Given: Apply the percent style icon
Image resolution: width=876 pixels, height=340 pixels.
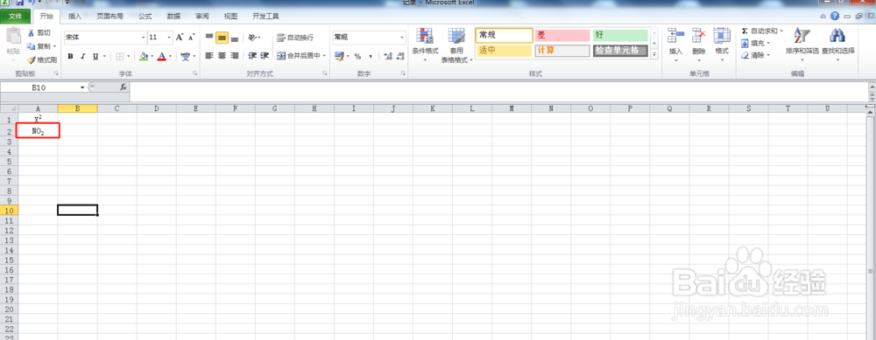Looking at the screenshot, I should pos(357,56).
